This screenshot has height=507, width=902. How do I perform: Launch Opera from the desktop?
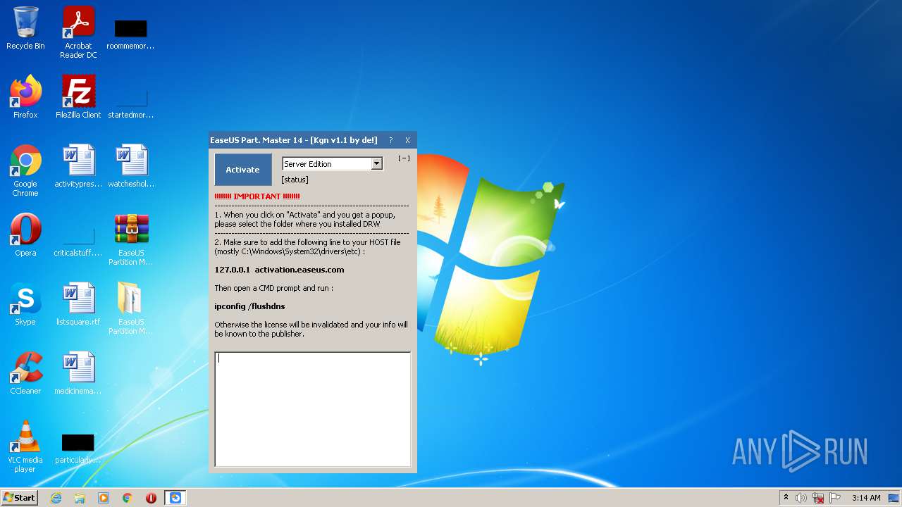[25, 235]
